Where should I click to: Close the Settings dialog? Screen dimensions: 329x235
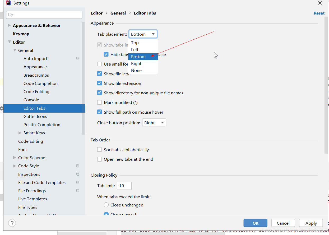320,3
